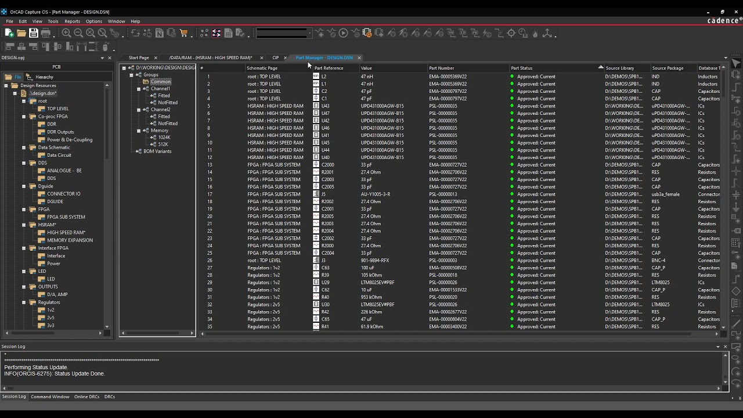Click the view simulation results waveform-magnifier icon

click(x=355, y=33)
